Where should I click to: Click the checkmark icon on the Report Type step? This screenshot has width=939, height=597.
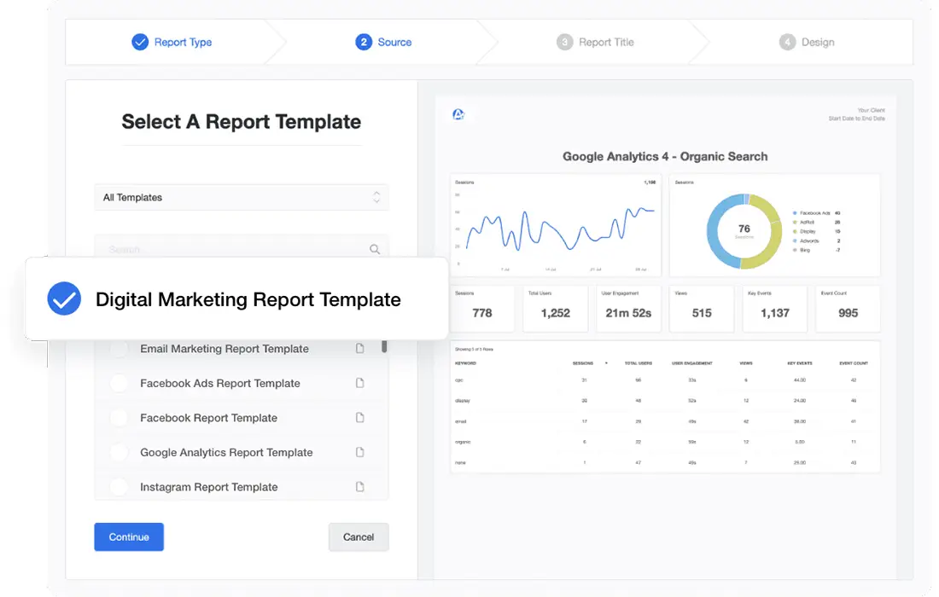tap(140, 41)
